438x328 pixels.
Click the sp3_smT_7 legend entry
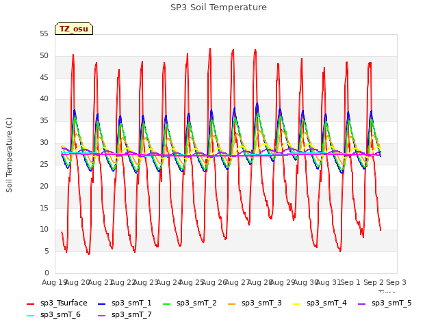pos(125,314)
